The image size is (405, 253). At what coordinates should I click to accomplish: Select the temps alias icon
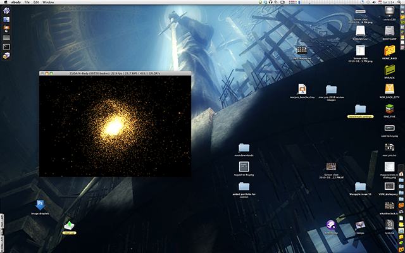pos(360,225)
